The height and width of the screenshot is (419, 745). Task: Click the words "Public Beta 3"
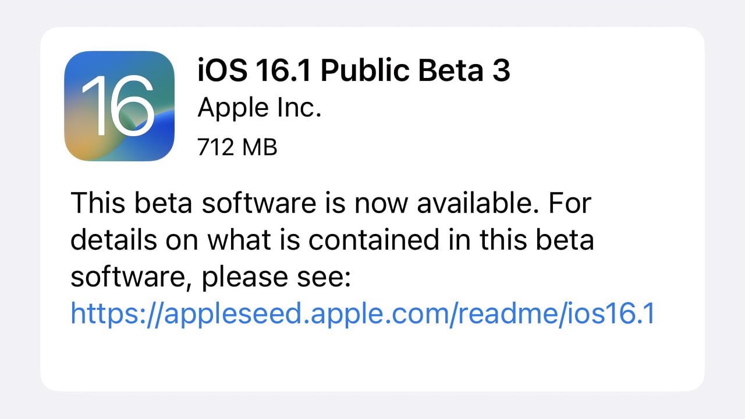point(416,71)
